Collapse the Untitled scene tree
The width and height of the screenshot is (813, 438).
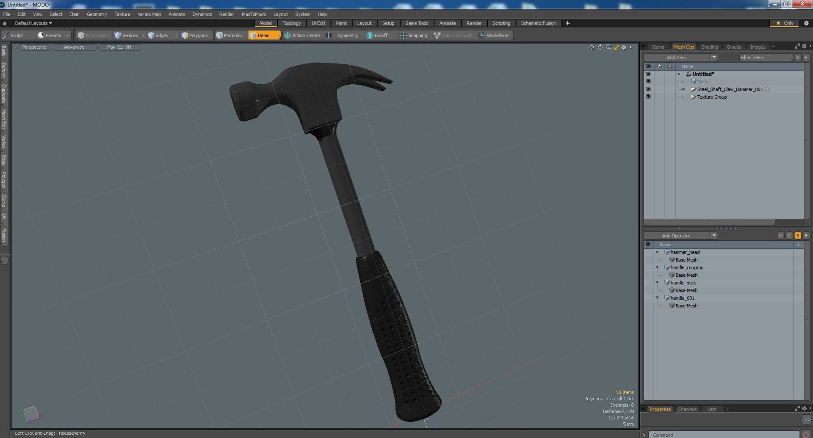coord(679,74)
